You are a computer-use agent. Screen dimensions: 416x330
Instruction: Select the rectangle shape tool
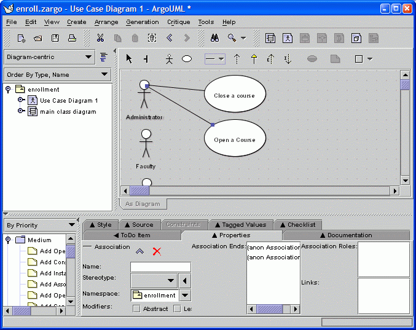[359, 59]
